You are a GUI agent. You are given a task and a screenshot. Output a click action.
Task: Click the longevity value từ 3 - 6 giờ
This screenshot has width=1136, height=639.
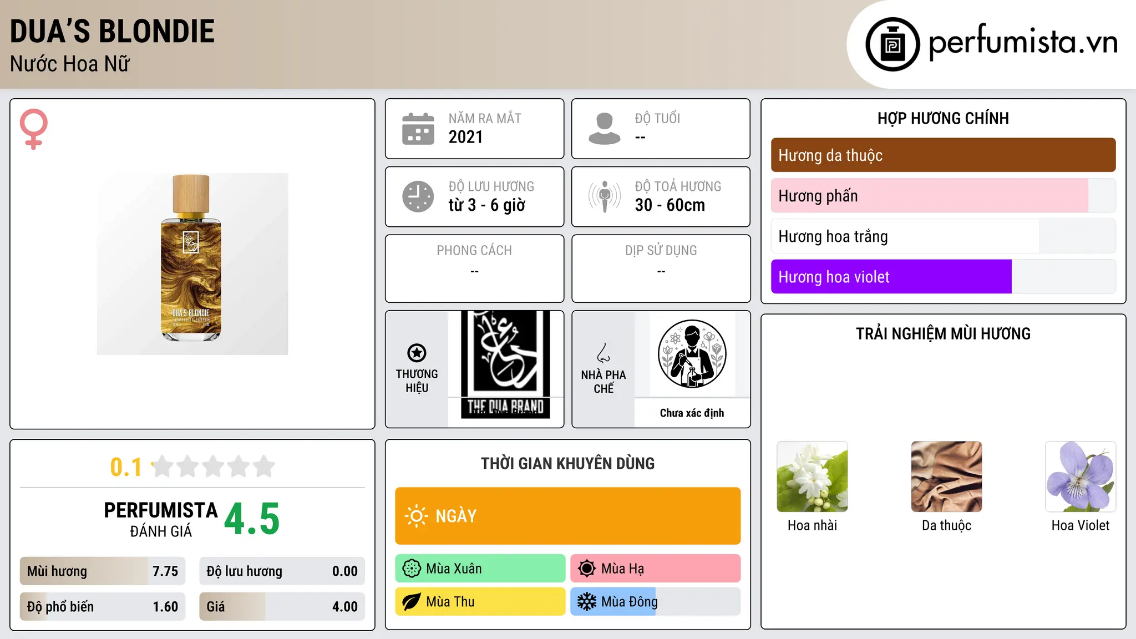tap(486, 205)
